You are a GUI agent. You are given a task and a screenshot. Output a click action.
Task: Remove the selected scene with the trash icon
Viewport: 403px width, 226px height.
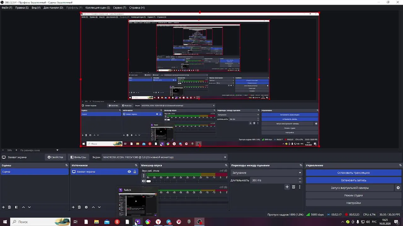click(9, 207)
